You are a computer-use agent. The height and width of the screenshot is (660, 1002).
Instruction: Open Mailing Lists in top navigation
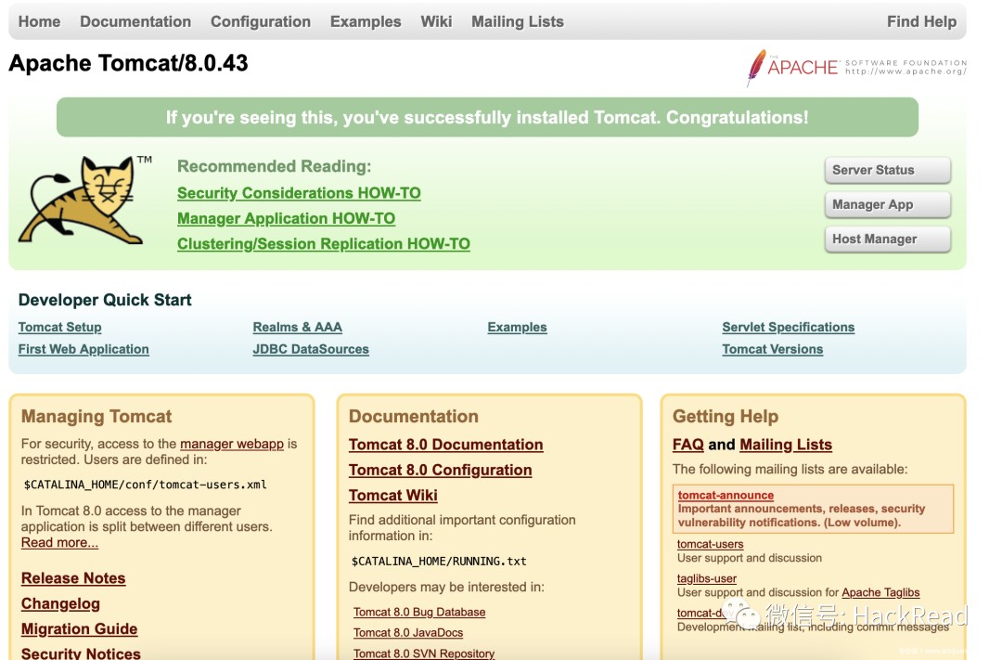pos(518,21)
